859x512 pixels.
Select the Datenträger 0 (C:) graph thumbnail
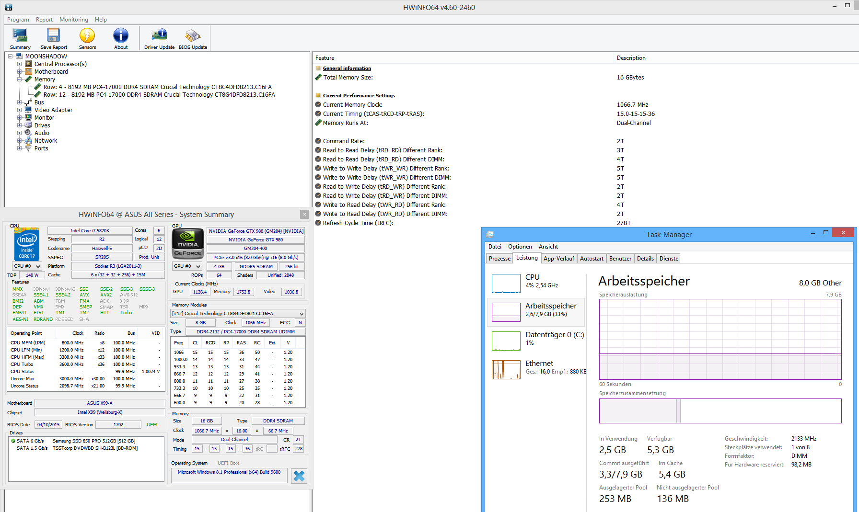coord(506,341)
